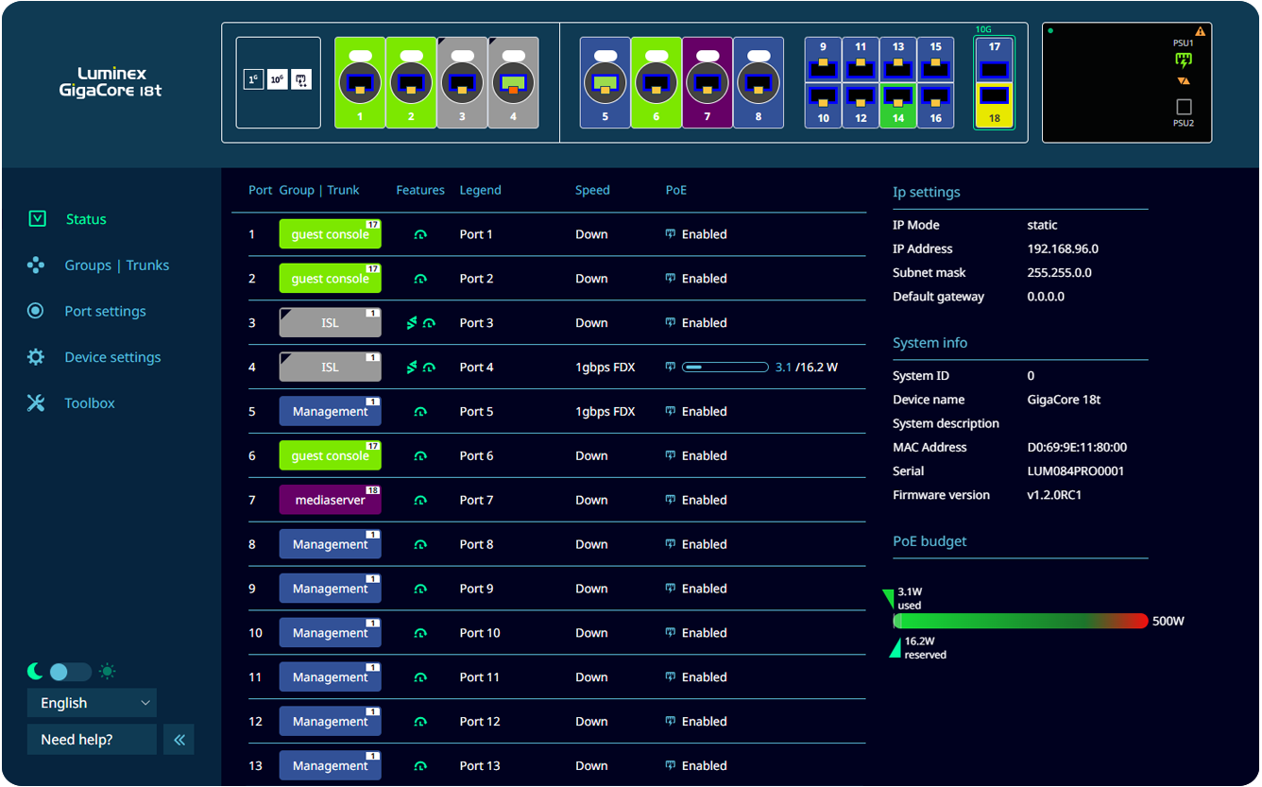The width and height of the screenshot is (1262, 787).
Task: Click the MAC address D0:69:9E:11:80:00
Action: [x=1077, y=448]
